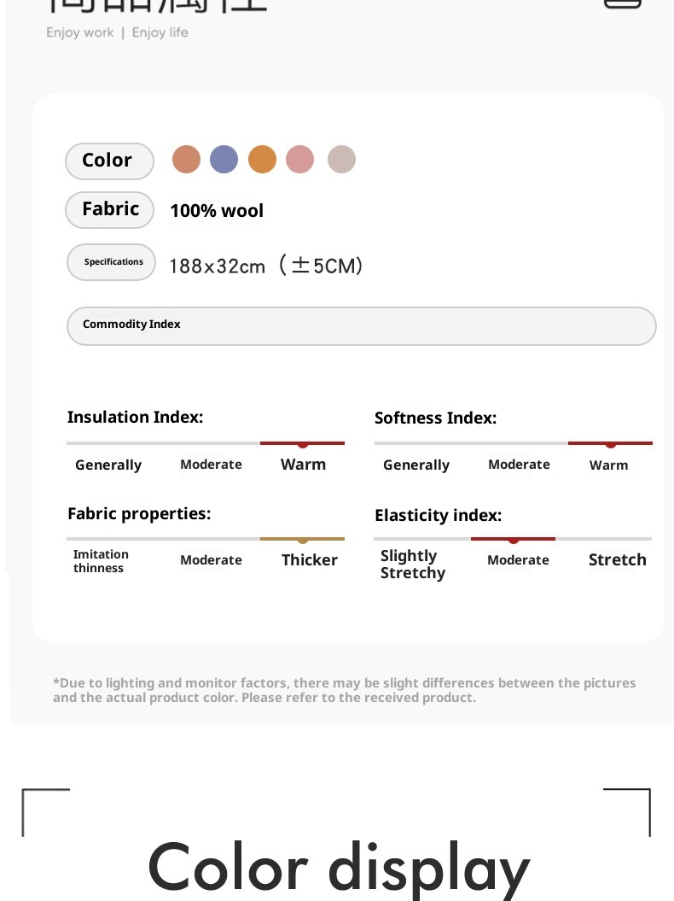
Task: Select "Thicker" under Fabric properties
Action: 309,560
